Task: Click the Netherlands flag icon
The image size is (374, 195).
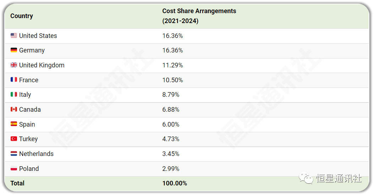Action: coord(14,154)
